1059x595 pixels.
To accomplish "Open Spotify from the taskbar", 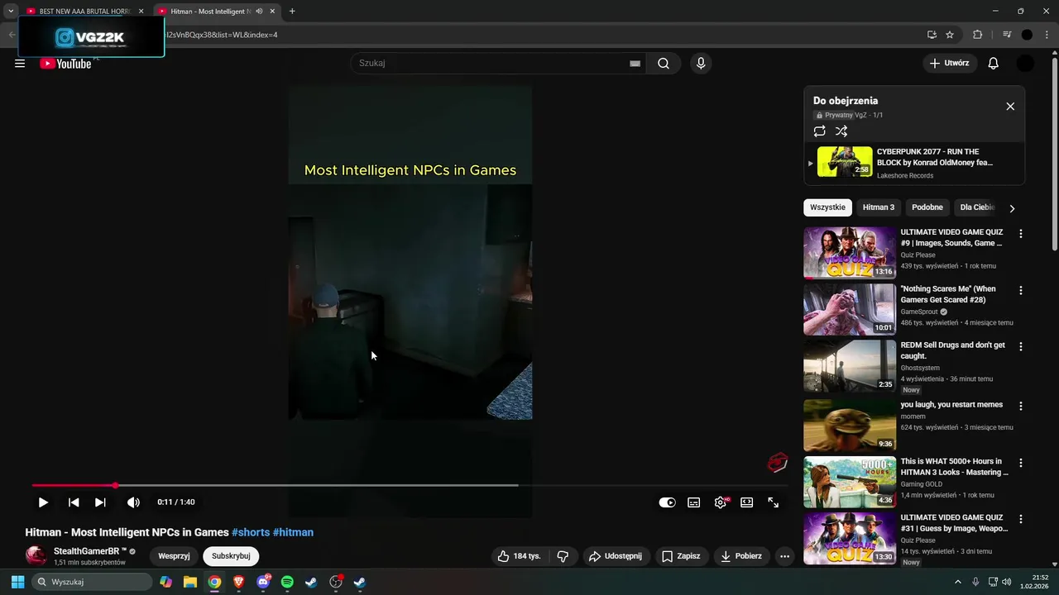I will coord(287,582).
